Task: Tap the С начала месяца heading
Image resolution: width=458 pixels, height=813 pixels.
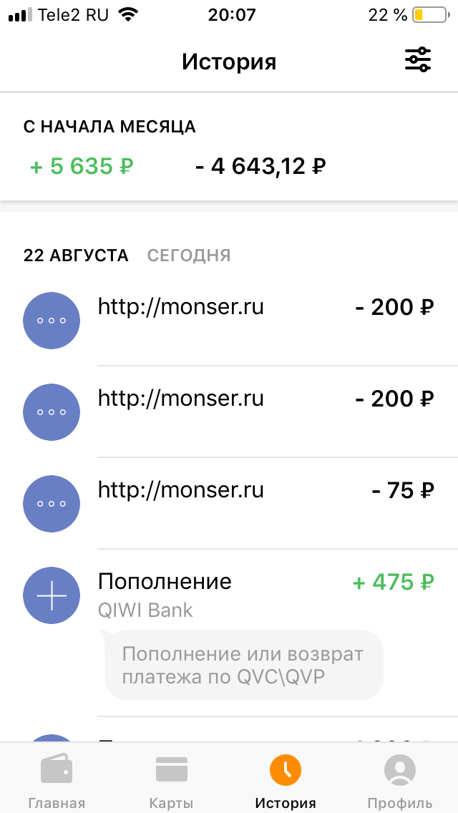Action: point(109,127)
